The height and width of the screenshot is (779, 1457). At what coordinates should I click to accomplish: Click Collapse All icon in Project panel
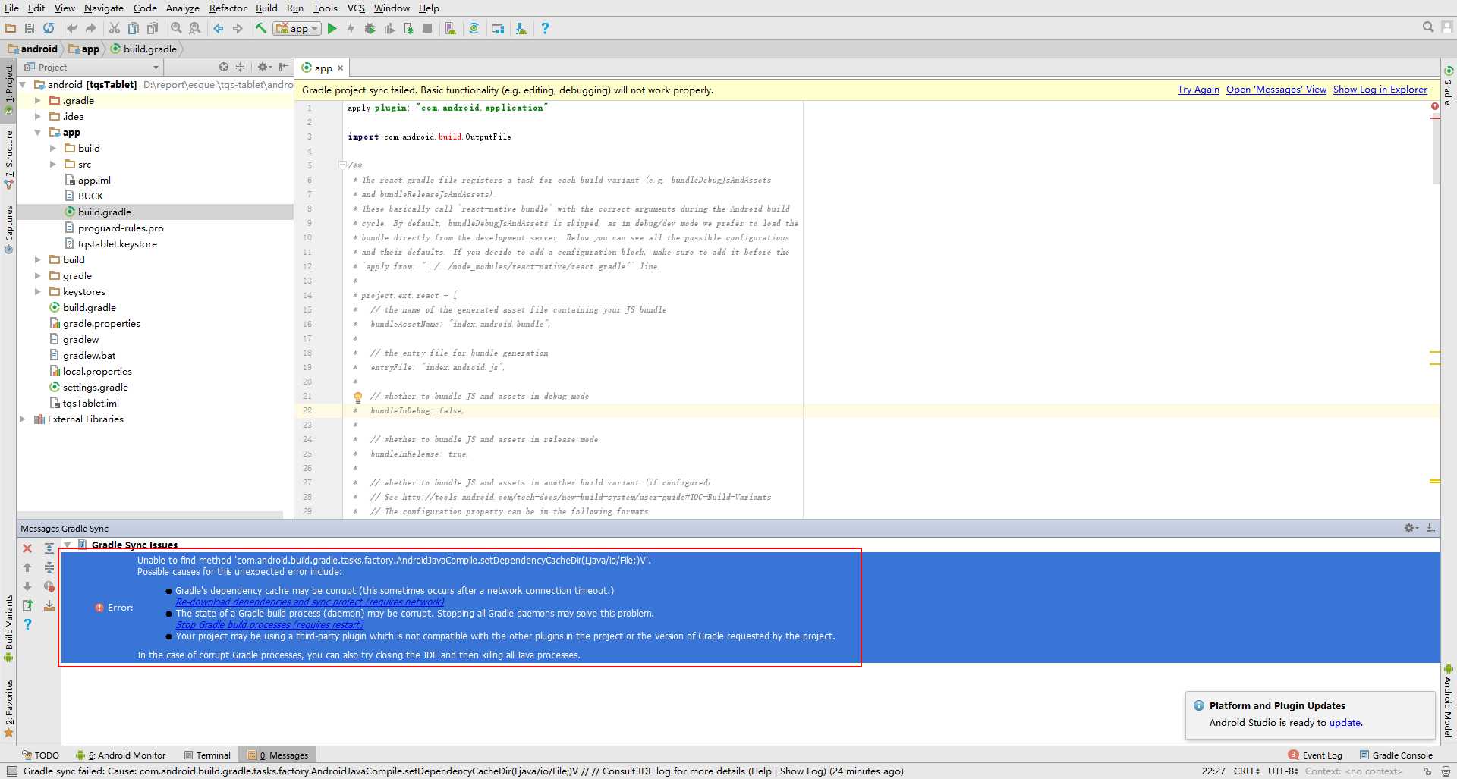pyautogui.click(x=241, y=67)
